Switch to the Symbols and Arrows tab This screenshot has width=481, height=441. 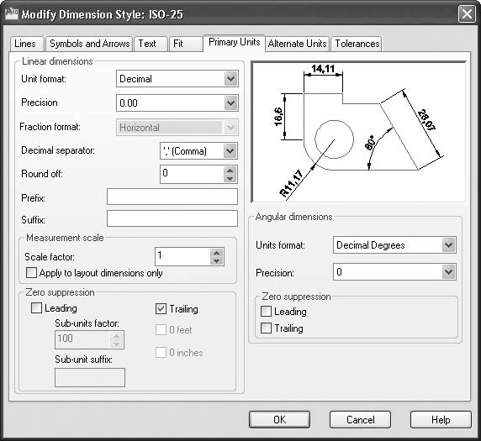coord(89,44)
